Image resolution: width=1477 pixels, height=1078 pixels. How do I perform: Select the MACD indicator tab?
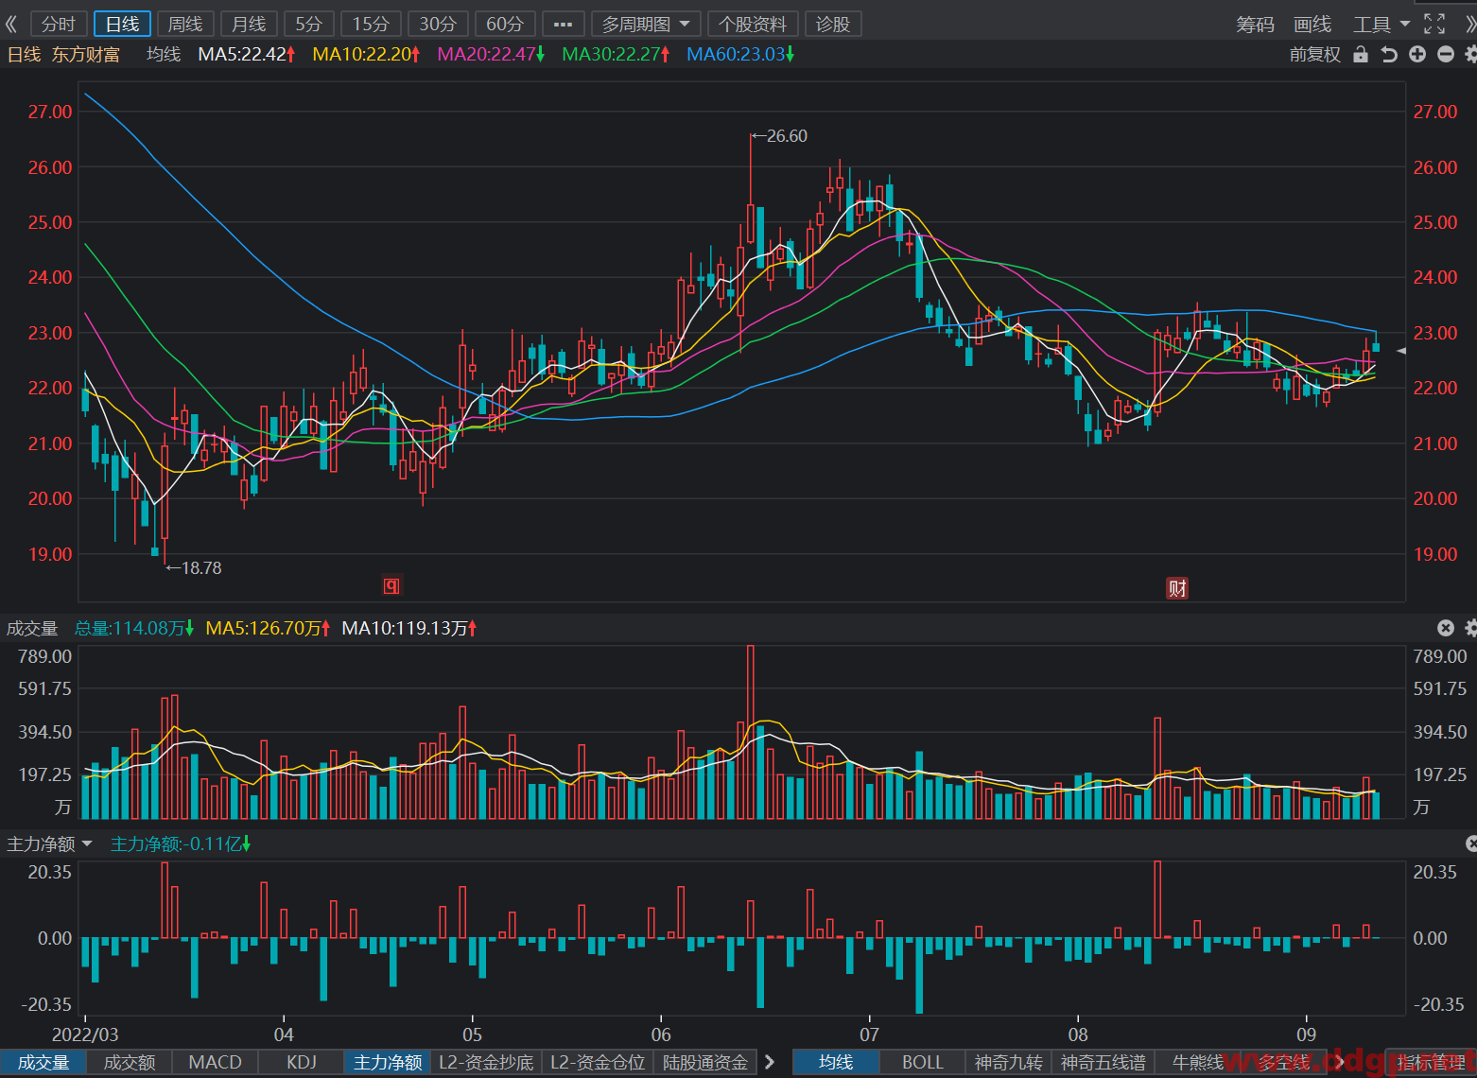pyautogui.click(x=216, y=1063)
